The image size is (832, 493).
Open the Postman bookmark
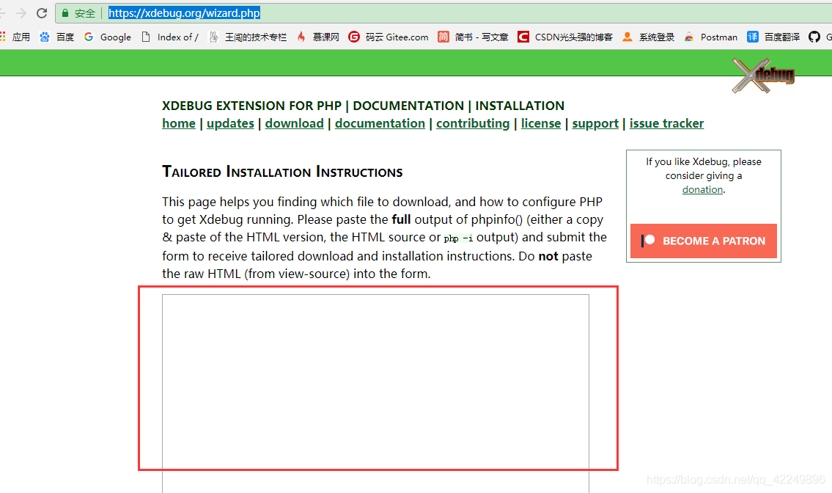click(x=710, y=37)
